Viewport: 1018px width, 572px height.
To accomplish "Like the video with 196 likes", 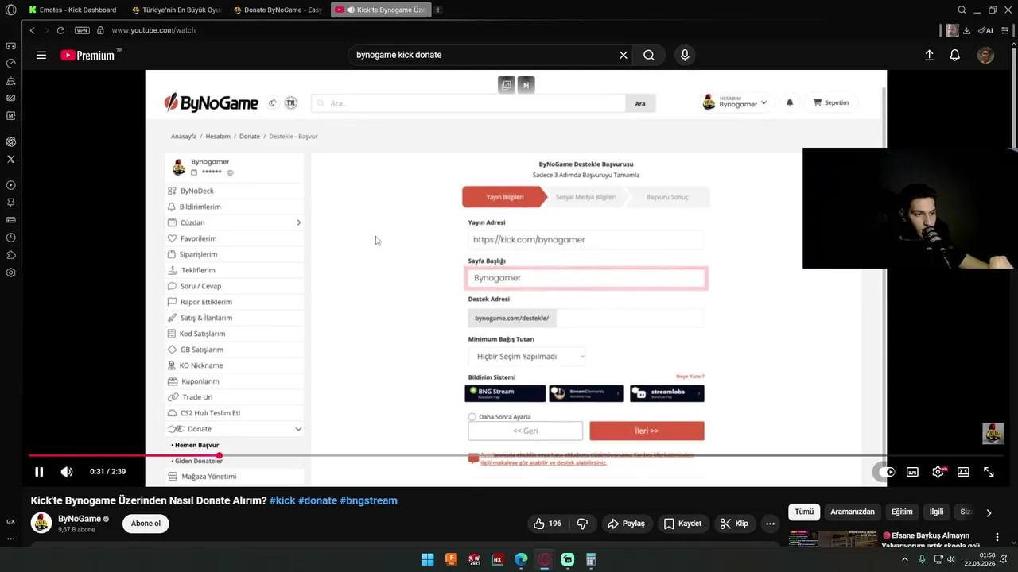I will click(x=547, y=524).
